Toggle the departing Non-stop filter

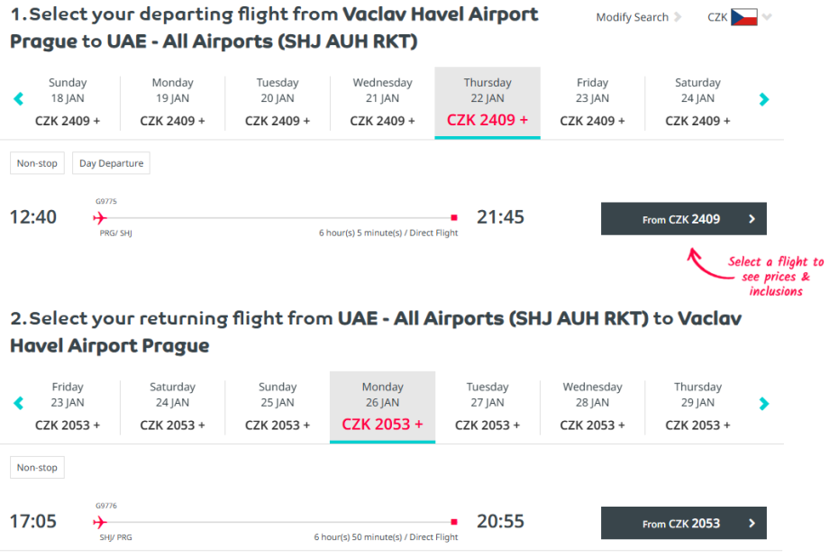pos(37,163)
